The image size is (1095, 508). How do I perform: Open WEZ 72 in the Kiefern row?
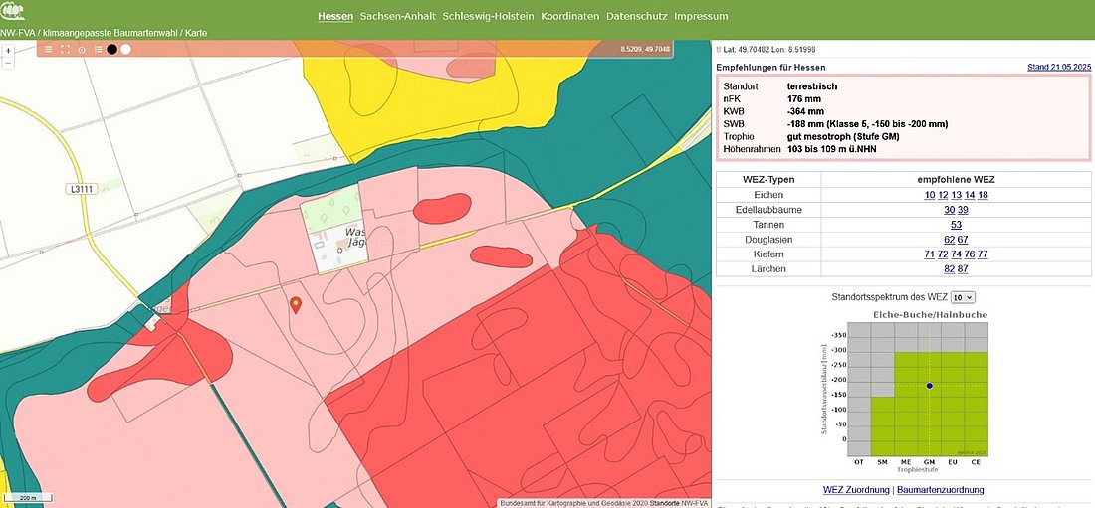click(943, 254)
